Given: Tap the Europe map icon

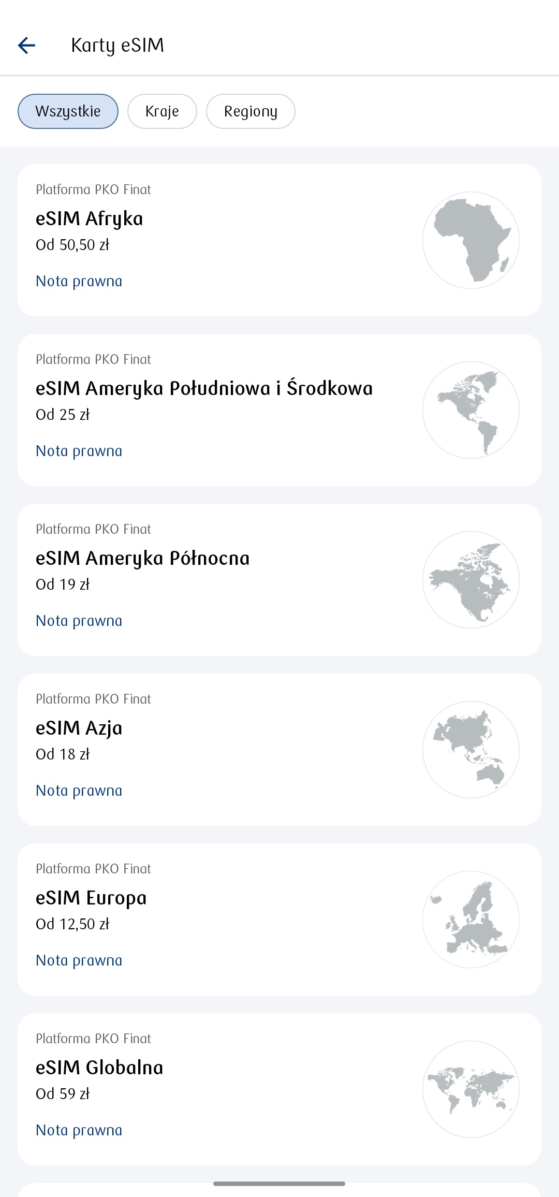Looking at the screenshot, I should (470, 919).
